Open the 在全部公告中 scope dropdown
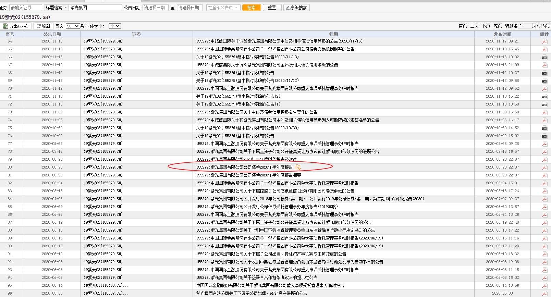The width and height of the screenshot is (551, 297). [x=223, y=8]
